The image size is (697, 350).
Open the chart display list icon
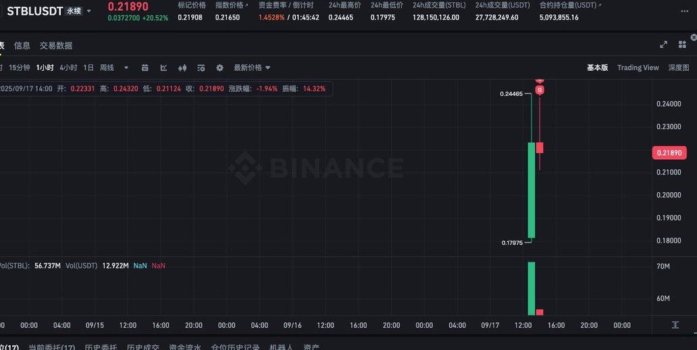[201, 68]
